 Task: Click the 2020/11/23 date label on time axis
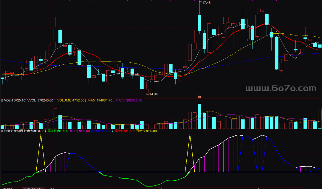point(33,188)
